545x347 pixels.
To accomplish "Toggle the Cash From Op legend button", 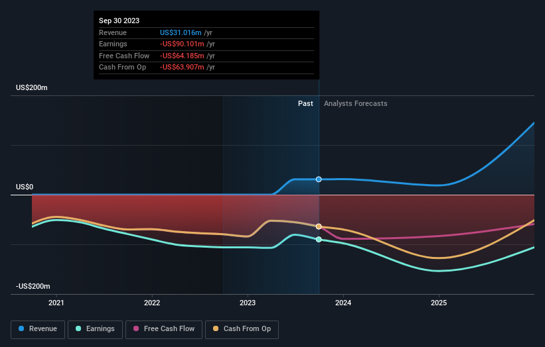I will coord(242,329).
